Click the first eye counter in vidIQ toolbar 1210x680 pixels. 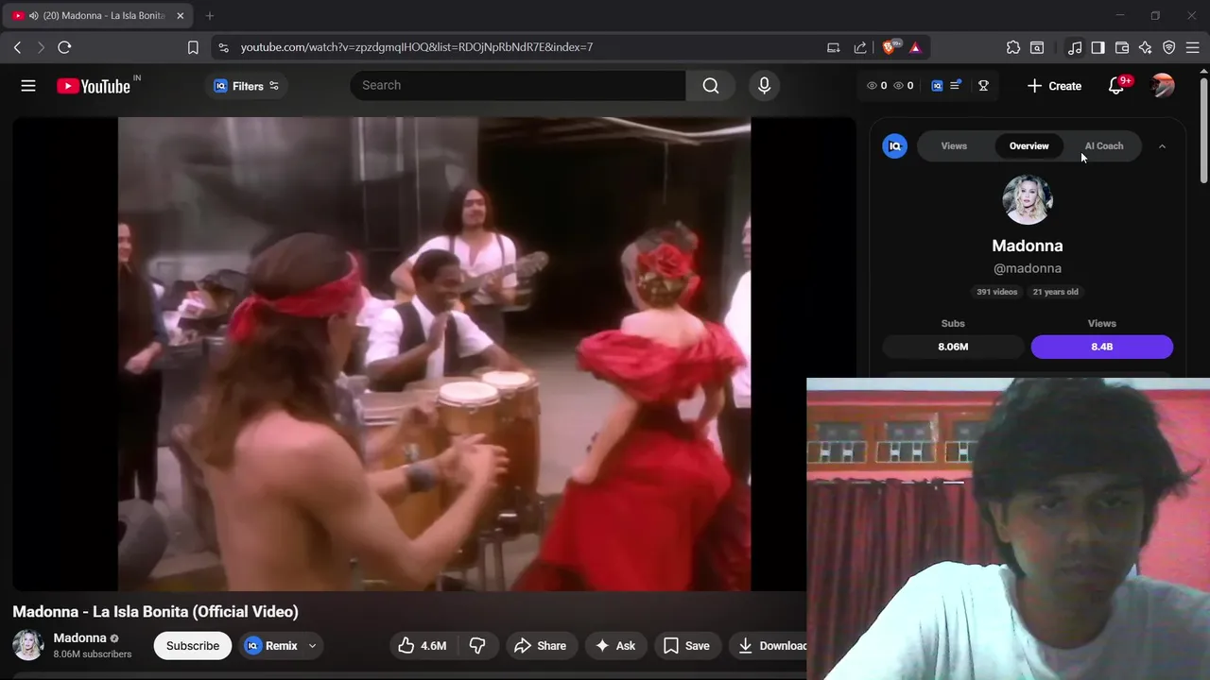click(877, 86)
